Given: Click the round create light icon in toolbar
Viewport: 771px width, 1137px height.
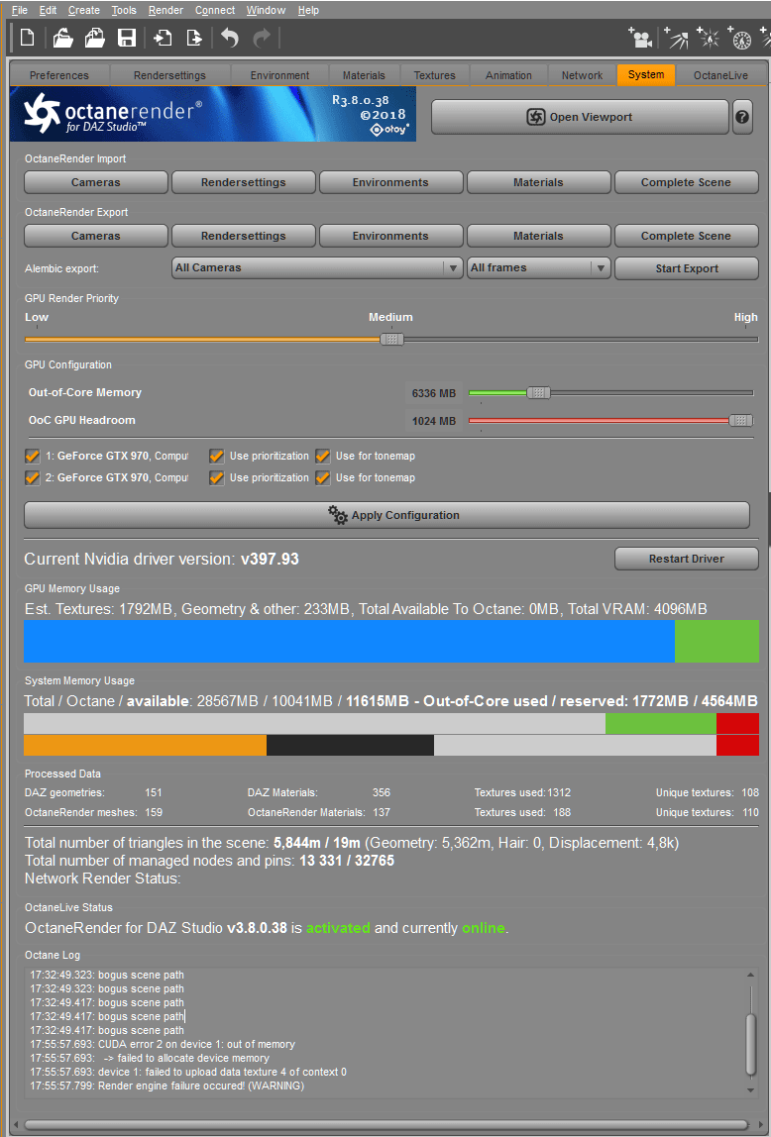Looking at the screenshot, I should pyautogui.click(x=740, y=39).
